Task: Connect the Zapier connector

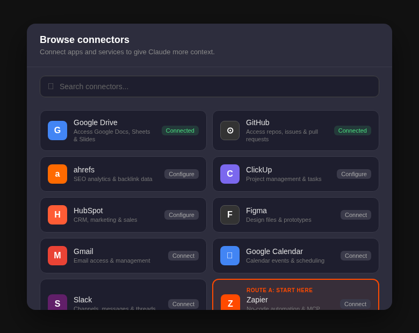Action: click(355, 304)
